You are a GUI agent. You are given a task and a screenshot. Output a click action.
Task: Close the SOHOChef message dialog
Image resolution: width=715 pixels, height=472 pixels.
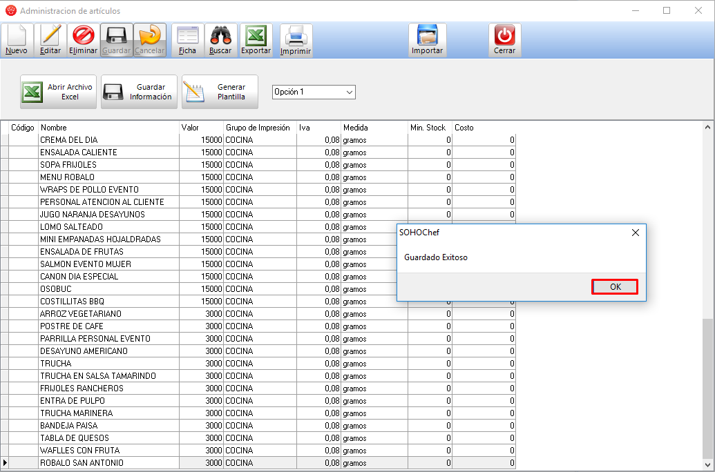[635, 233]
